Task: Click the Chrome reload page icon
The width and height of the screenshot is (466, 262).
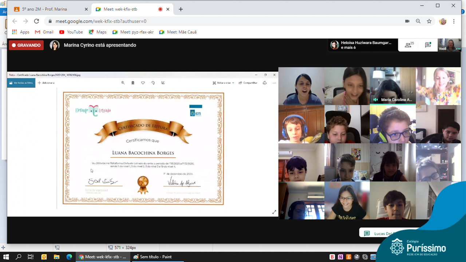Action: click(36, 21)
